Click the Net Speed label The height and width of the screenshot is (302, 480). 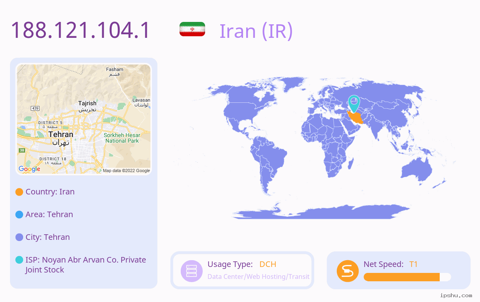click(x=383, y=264)
